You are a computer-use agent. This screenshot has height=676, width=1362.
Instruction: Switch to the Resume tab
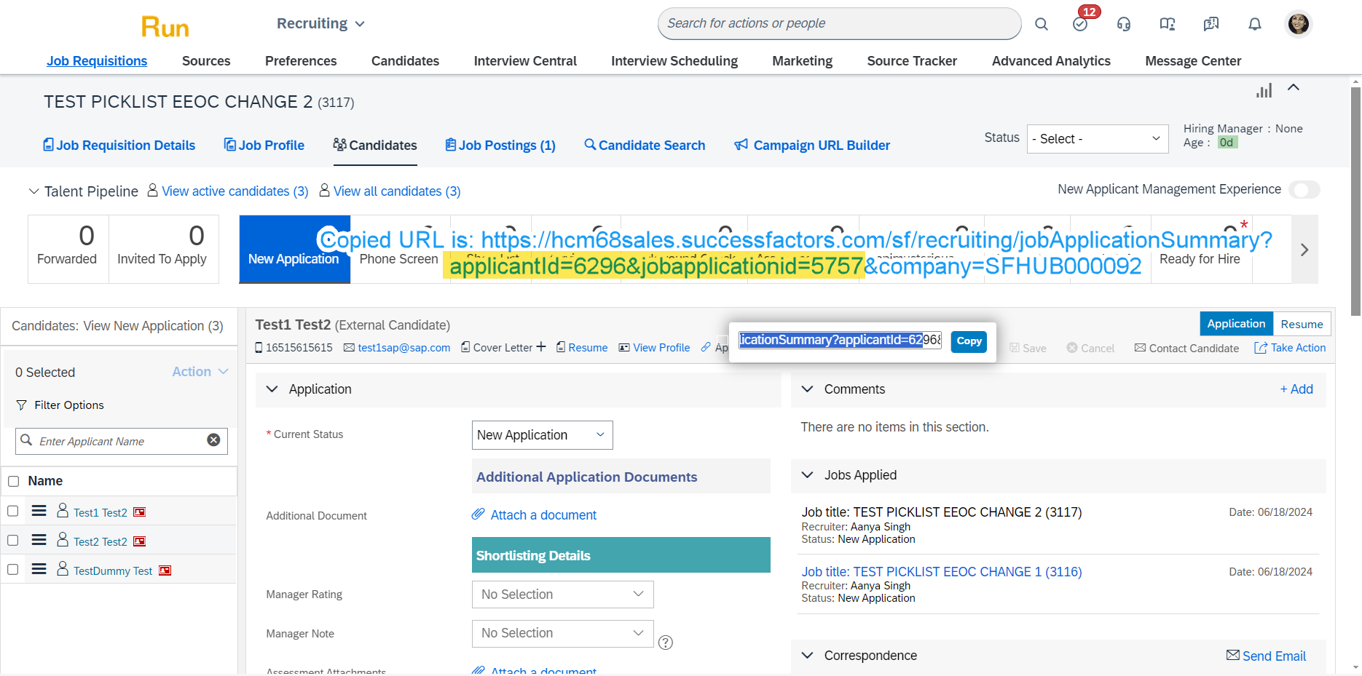(x=1302, y=325)
